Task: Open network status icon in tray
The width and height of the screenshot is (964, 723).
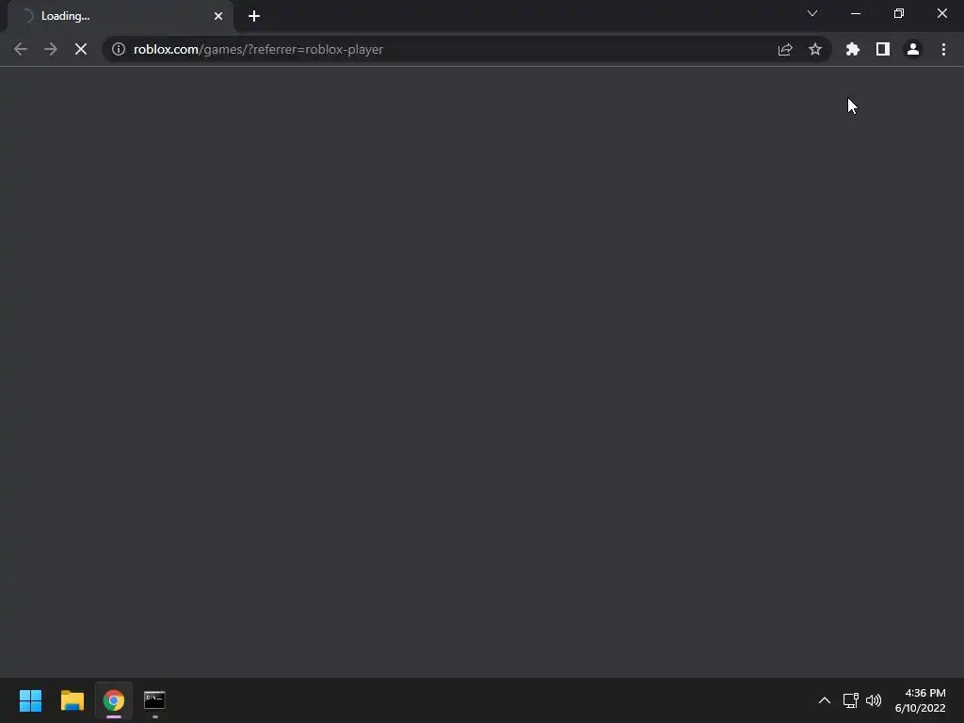Action: coord(851,700)
